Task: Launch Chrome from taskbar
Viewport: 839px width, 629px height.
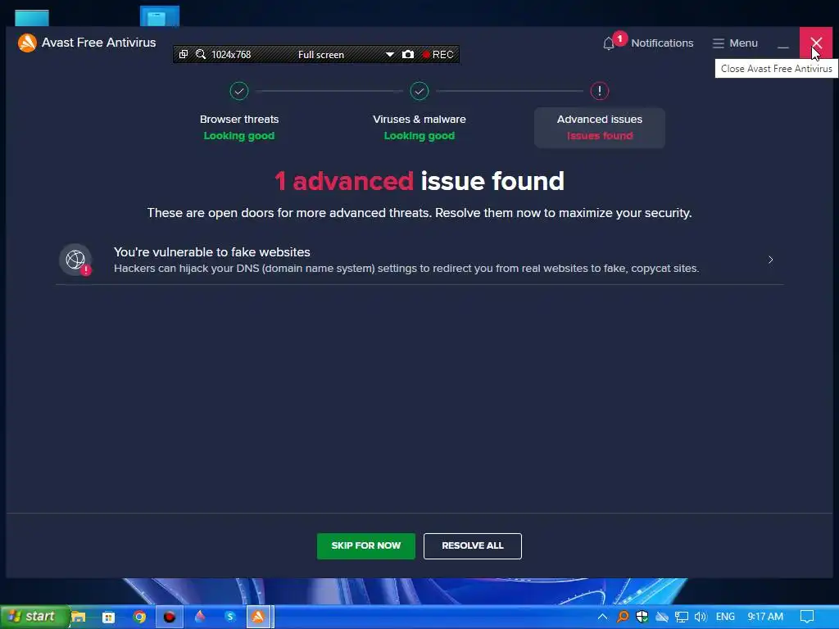Action: coord(139,618)
